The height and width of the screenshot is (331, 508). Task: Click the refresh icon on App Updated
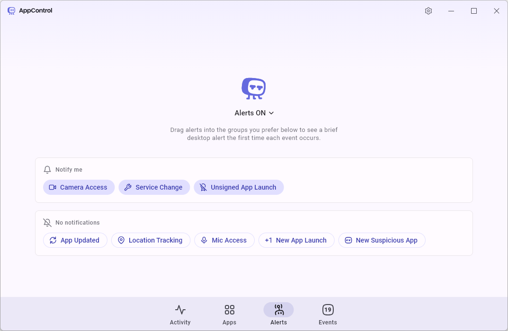coord(53,240)
